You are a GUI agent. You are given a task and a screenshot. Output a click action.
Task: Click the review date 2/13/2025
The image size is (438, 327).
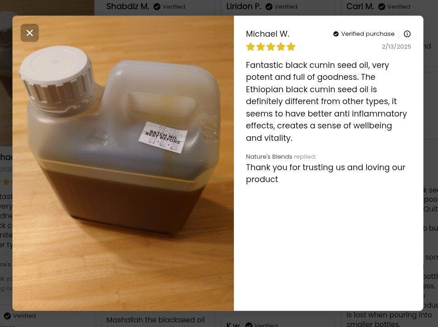click(396, 46)
